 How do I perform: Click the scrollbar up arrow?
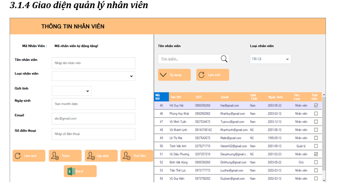pos(324,94)
